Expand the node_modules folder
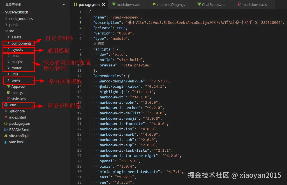 (6, 18)
